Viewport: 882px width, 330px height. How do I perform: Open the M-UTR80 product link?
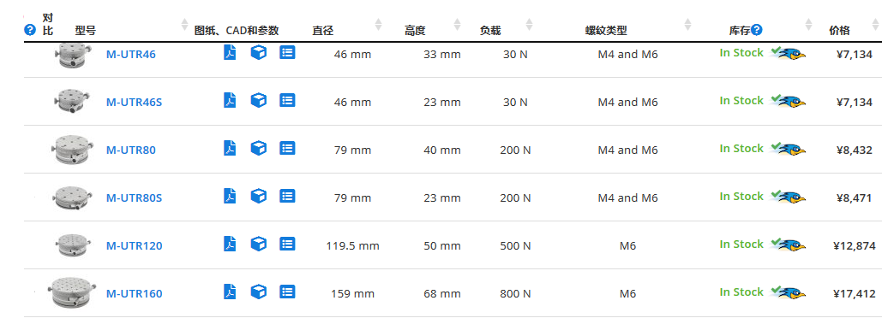[x=131, y=150]
